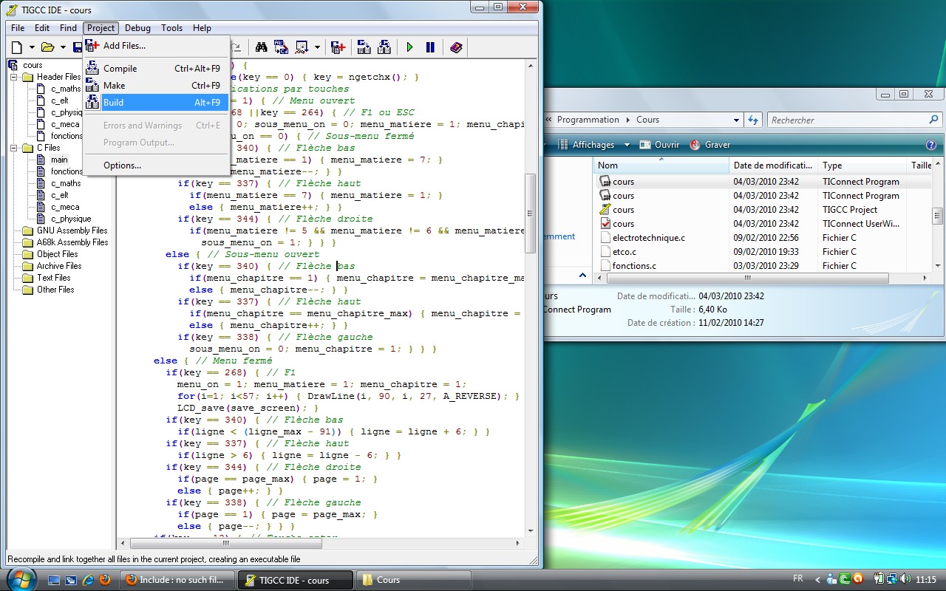The width and height of the screenshot is (946, 591).
Task: Click Windows Start orb
Action: (21, 578)
